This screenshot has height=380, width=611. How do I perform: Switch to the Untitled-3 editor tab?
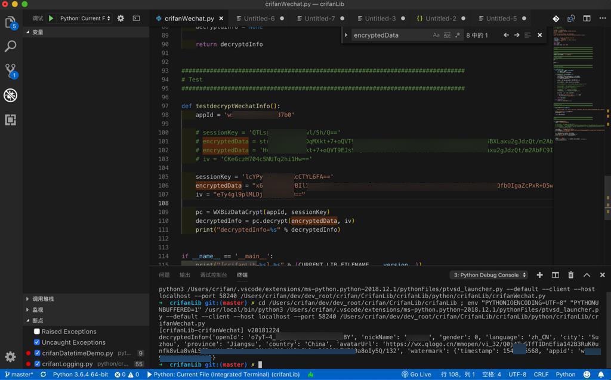379,19
